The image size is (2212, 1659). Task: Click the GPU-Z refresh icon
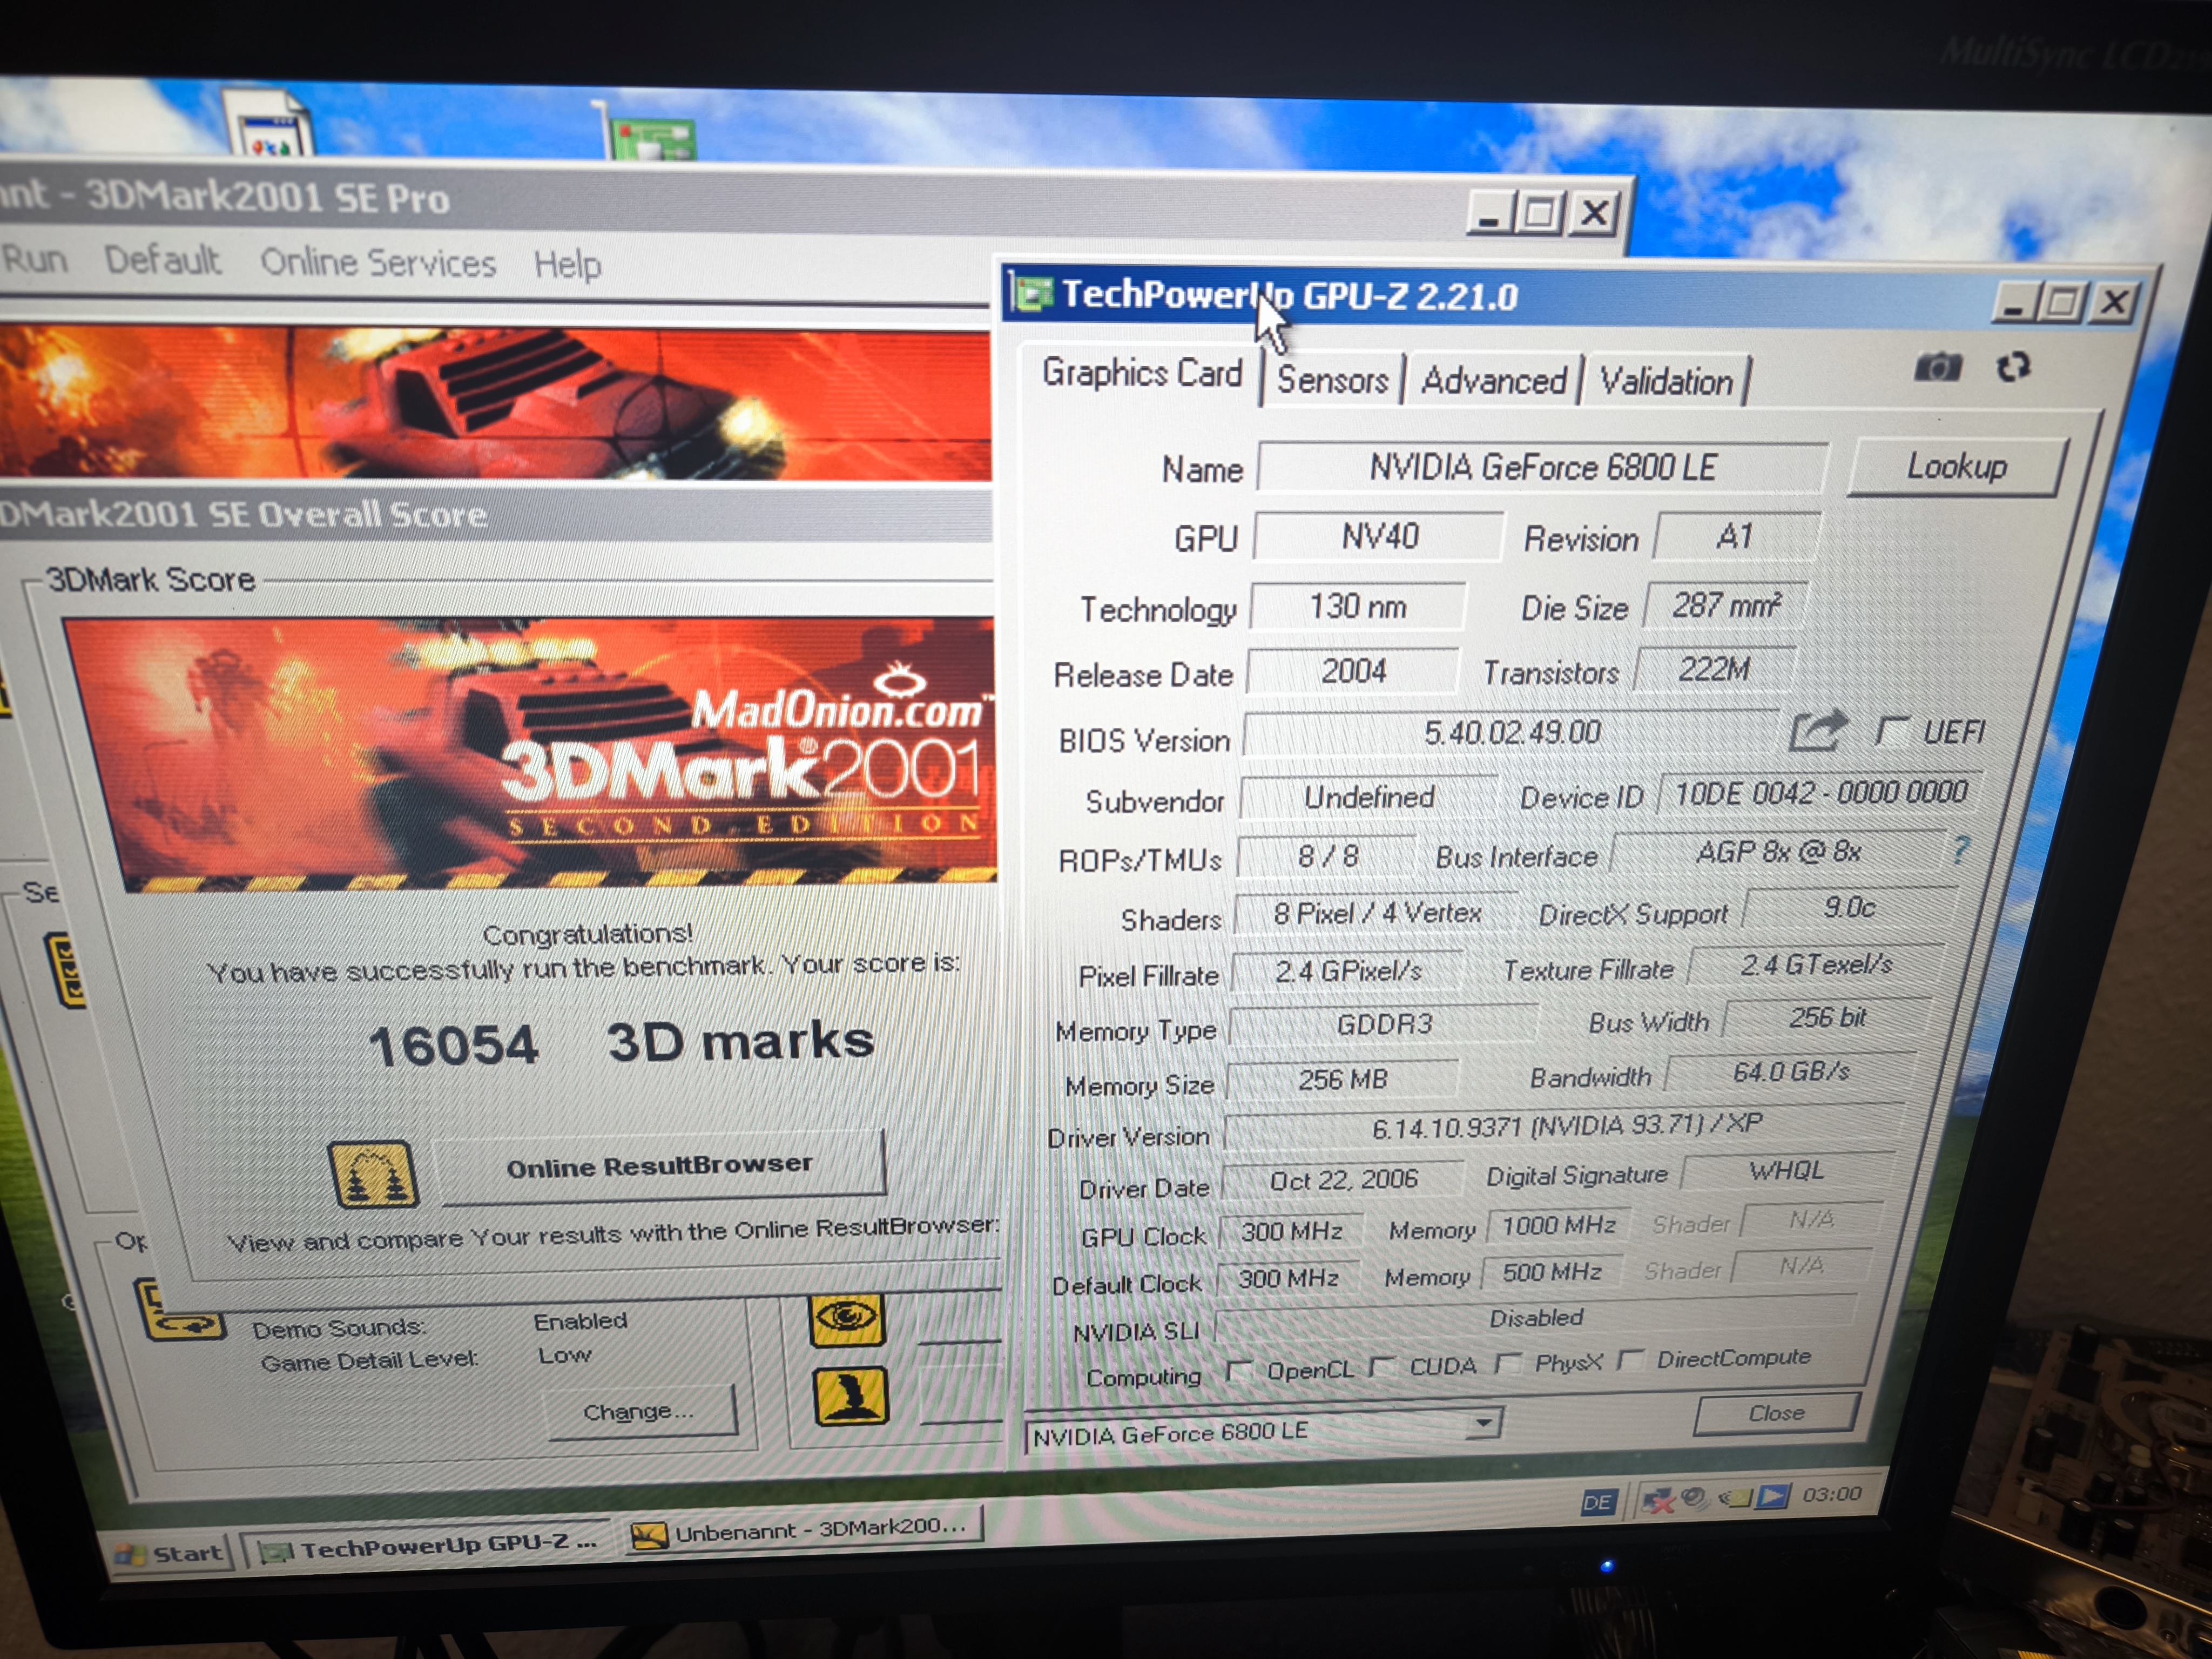click(2012, 367)
